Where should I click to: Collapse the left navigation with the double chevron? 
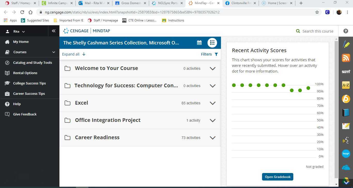(53, 31)
